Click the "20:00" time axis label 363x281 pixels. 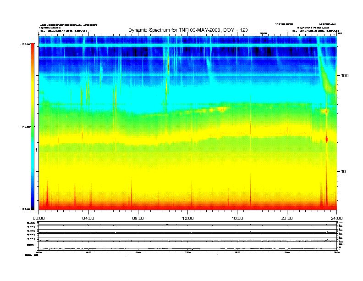click(x=287, y=219)
